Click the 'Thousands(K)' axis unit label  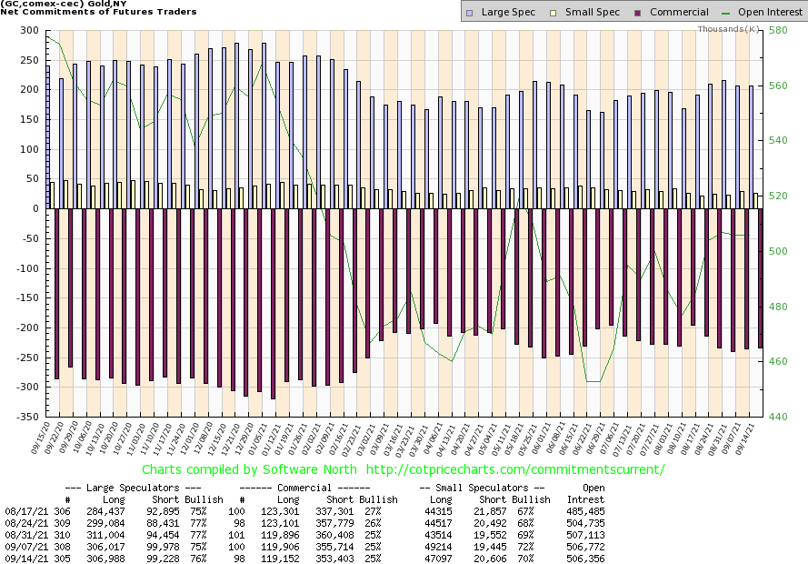pos(729,29)
